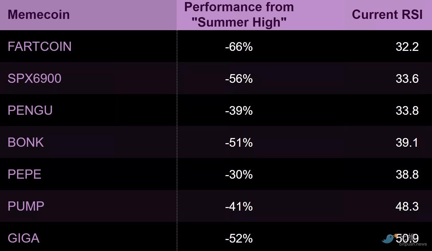This screenshot has height=251, width=432.
Task: Select BONK's 39.1 RSI value
Action: pos(407,143)
